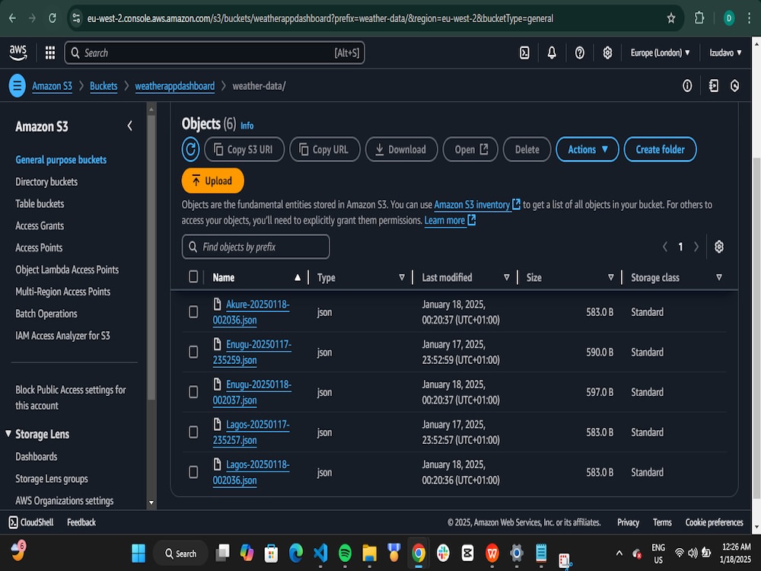The image size is (761, 571).
Task: Go to the previous objects page
Action: coord(665,247)
